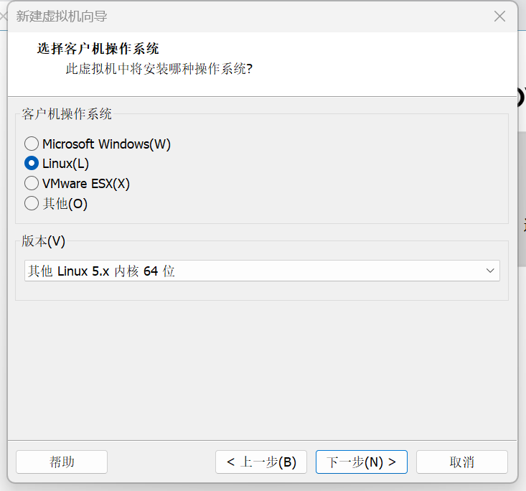
Task: Click the VMware ESX(X) label text
Action: click(86, 184)
